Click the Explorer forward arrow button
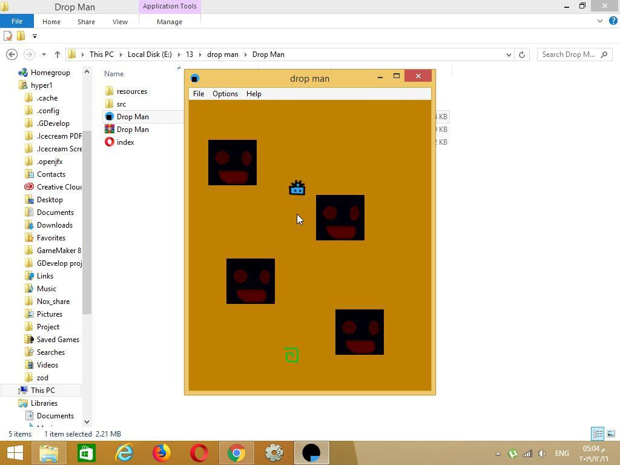 coord(29,54)
